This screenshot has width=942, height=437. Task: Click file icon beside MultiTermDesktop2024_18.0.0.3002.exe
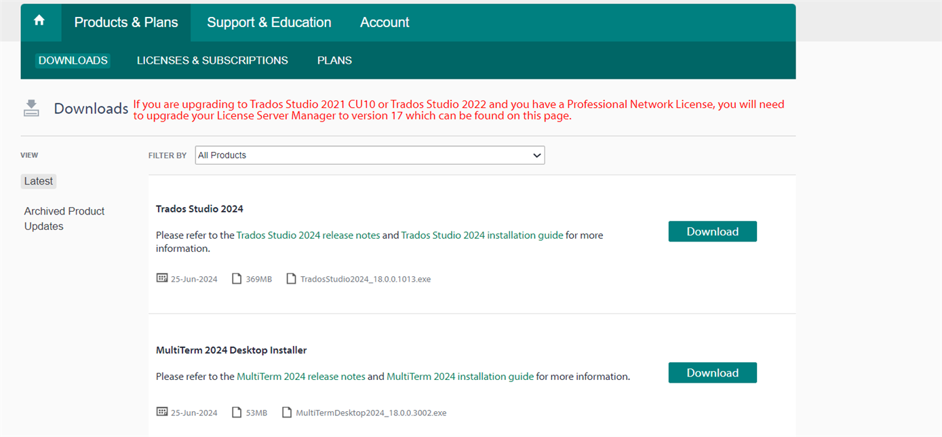(287, 413)
